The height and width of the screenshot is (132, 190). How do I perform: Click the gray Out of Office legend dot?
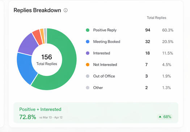click(x=88, y=76)
